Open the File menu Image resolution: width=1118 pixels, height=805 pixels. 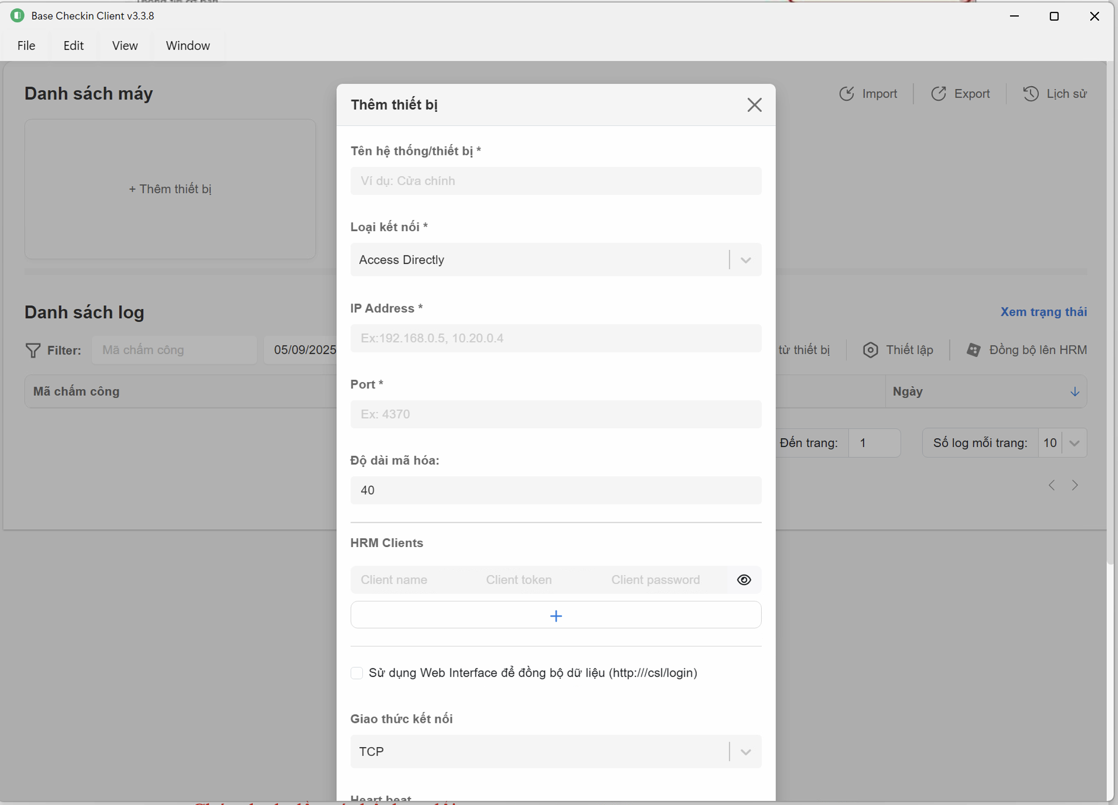tap(26, 46)
